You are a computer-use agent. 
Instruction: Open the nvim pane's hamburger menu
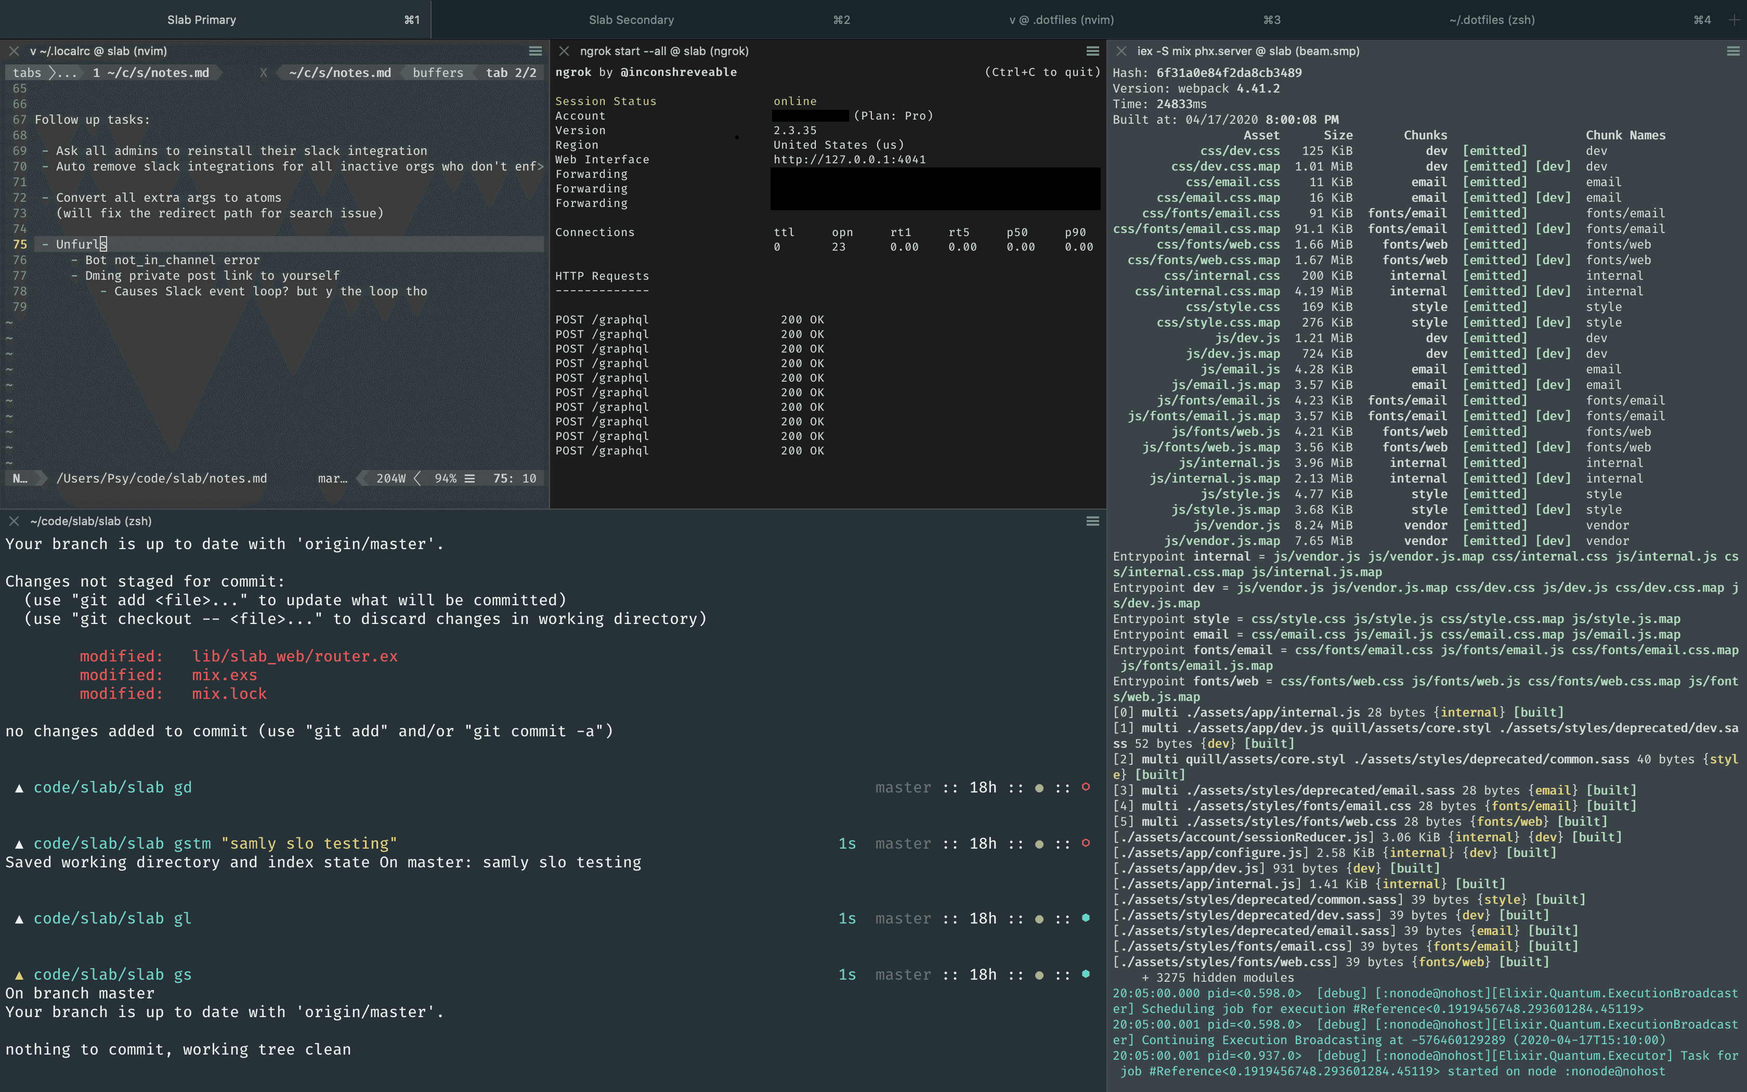(537, 51)
